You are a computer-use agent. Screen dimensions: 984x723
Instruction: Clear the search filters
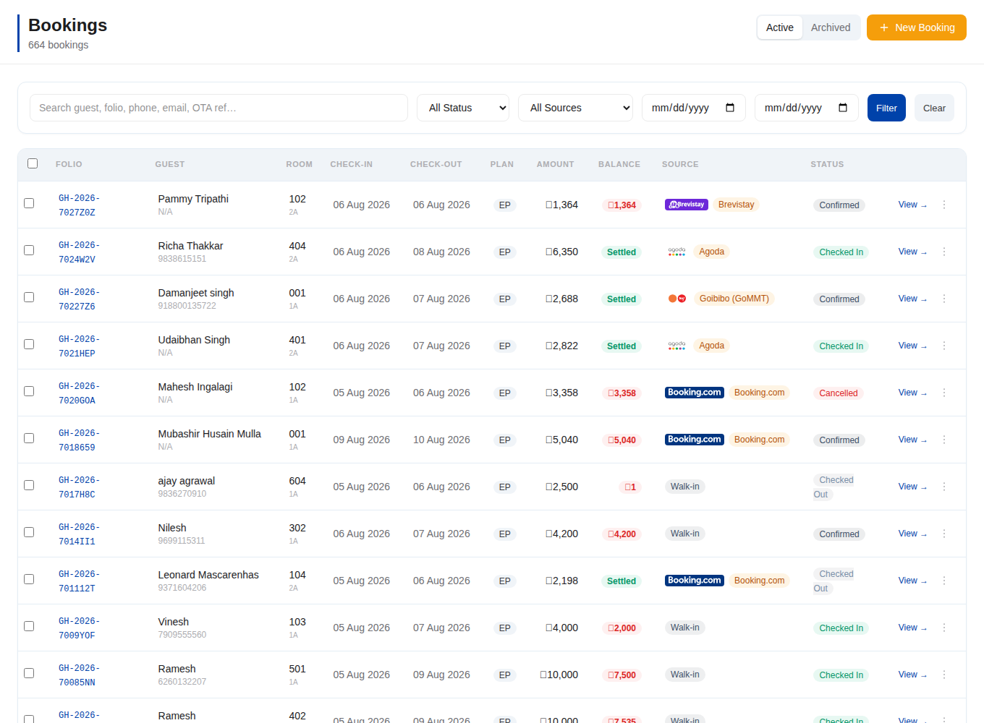tap(934, 108)
